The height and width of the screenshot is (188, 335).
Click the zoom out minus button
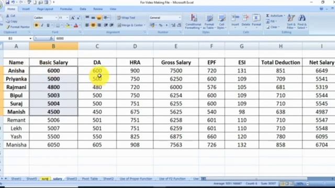pos(308,183)
